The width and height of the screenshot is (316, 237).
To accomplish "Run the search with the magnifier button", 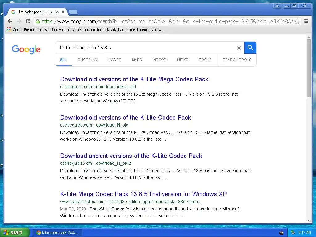I will (x=250, y=48).
